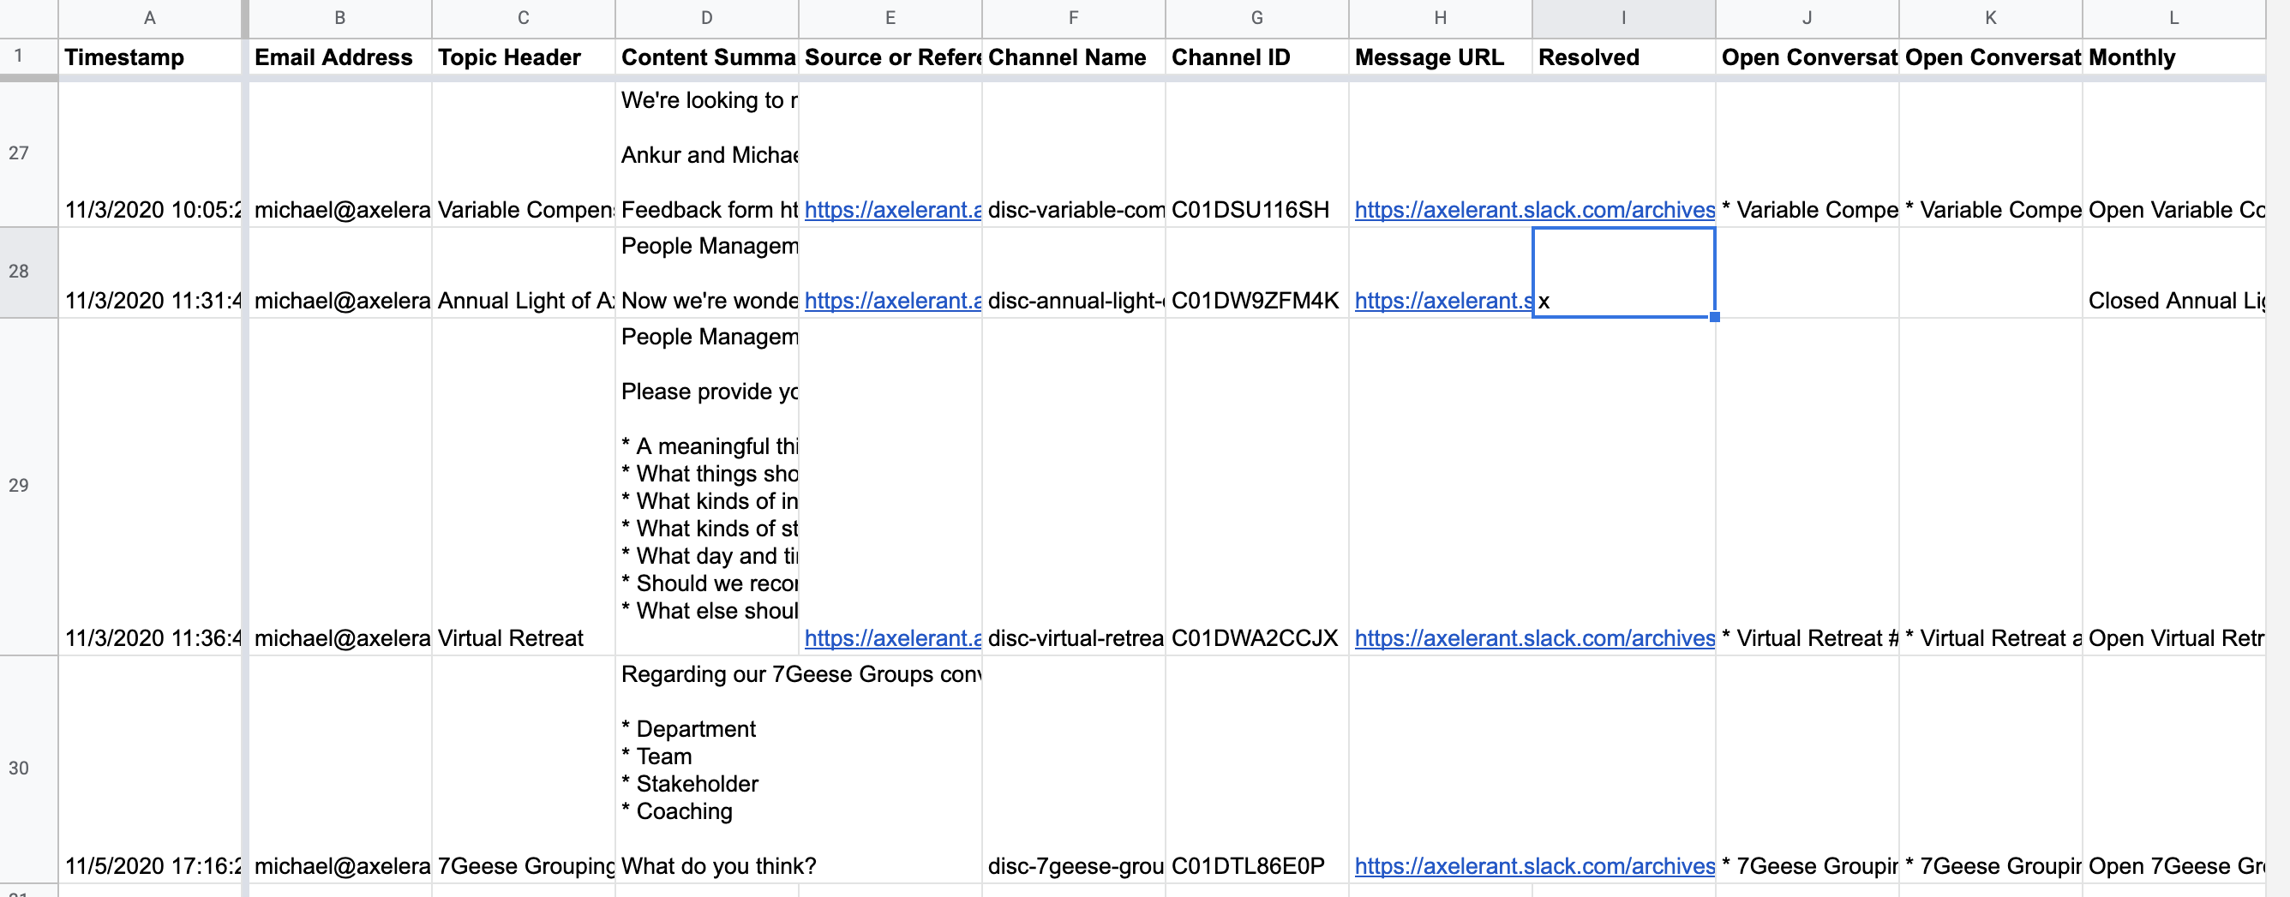
Task: Click the email cell in row 30
Action: pos(339,769)
